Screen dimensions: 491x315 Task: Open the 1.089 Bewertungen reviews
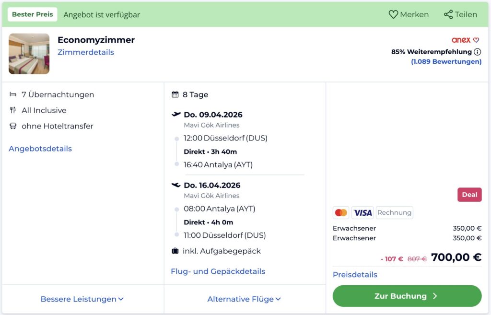point(446,62)
